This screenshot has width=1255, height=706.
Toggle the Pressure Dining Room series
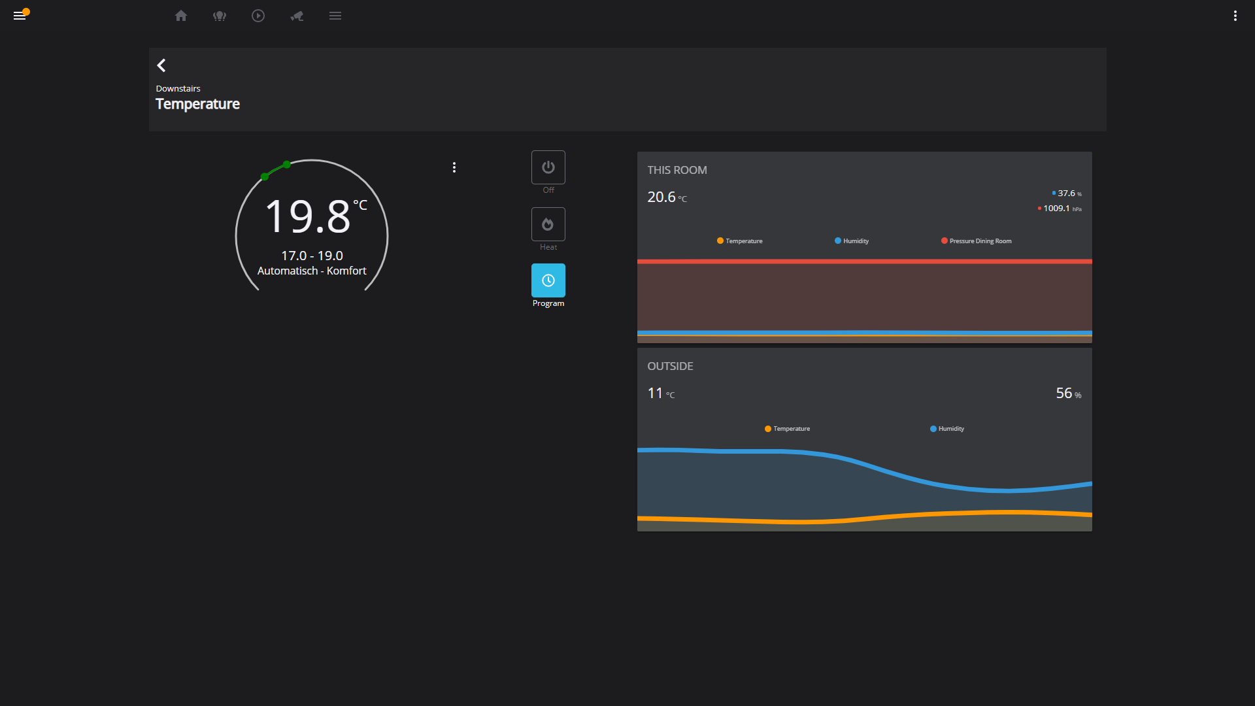click(x=976, y=241)
